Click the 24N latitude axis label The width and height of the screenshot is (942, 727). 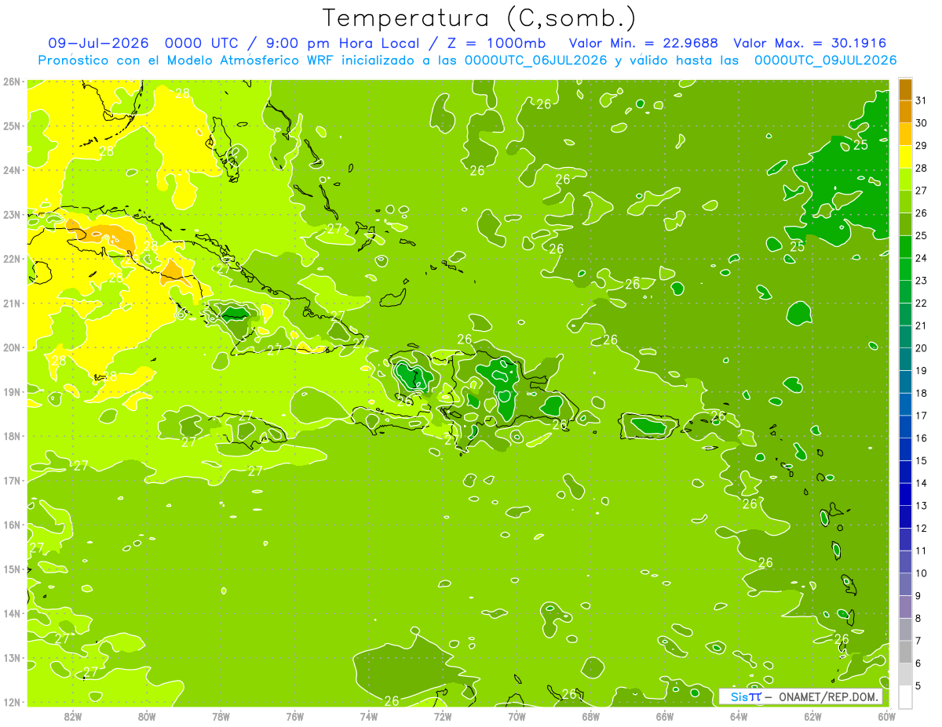(x=12, y=170)
